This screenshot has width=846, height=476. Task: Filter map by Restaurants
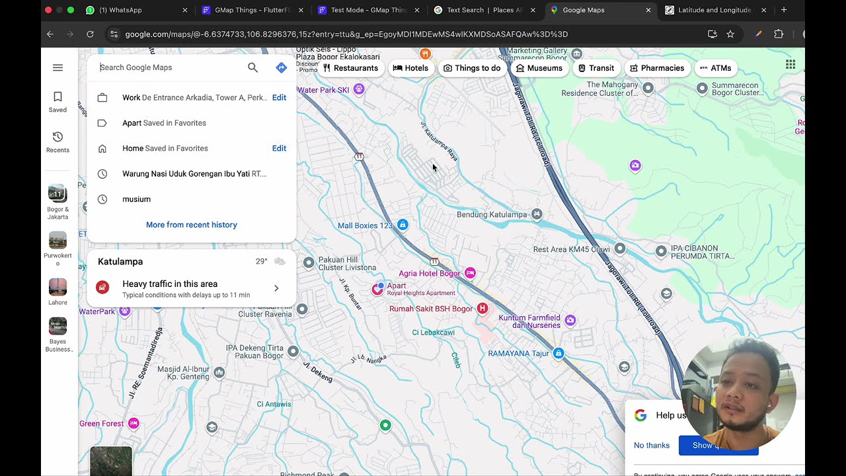pos(350,68)
